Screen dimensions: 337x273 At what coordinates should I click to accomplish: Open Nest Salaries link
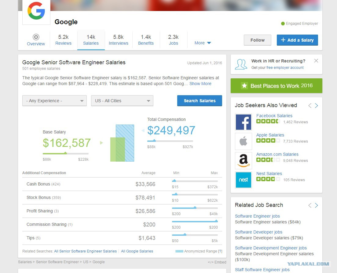click(x=269, y=174)
